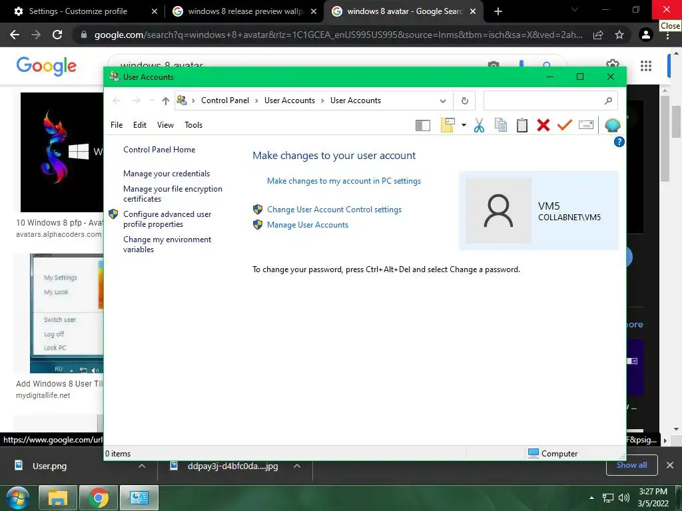
Task: Click the Windows Start orb
Action: click(x=17, y=498)
